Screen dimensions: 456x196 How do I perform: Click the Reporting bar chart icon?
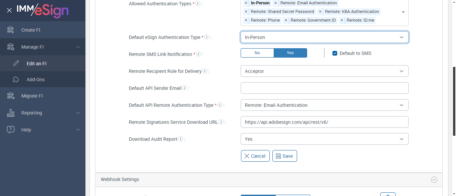point(11,113)
